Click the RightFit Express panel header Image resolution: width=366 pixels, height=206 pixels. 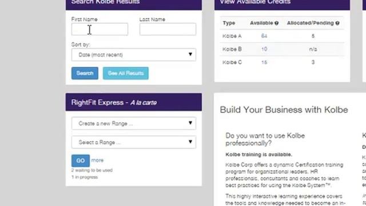click(x=134, y=102)
